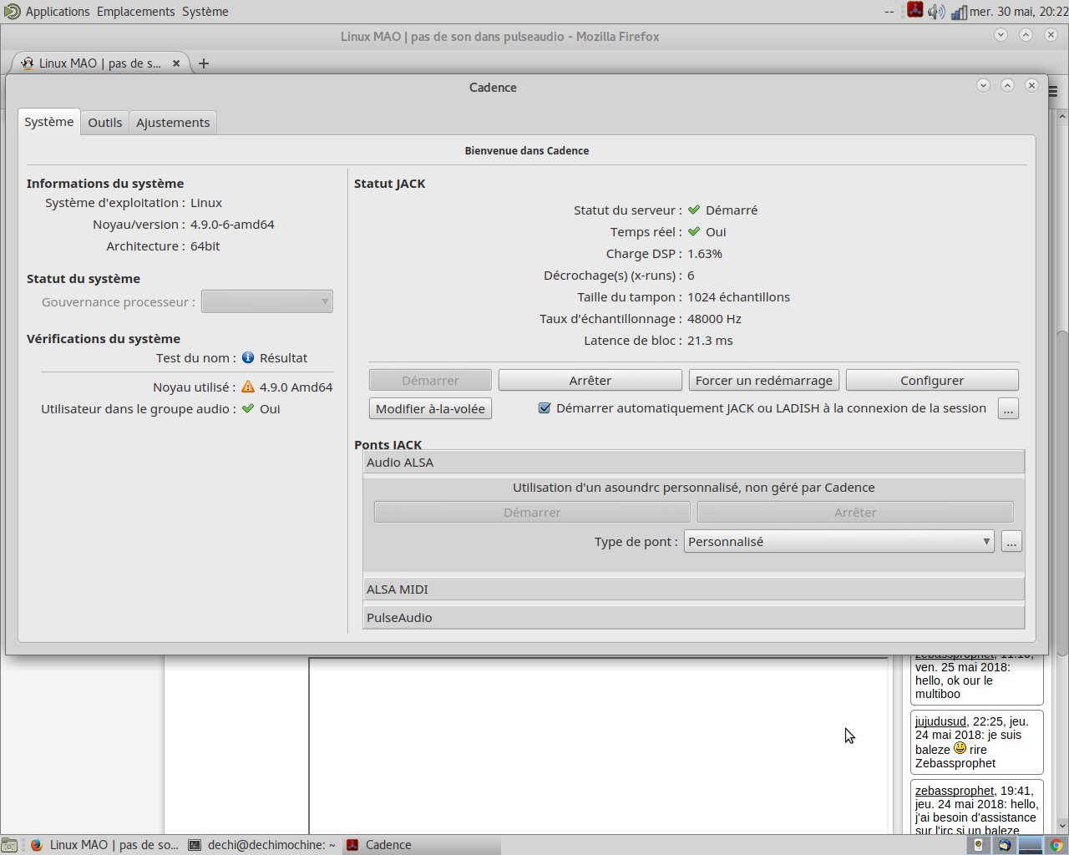Image resolution: width=1069 pixels, height=855 pixels.
Task: Toggle auto-start JACK at session login
Action: 545,408
